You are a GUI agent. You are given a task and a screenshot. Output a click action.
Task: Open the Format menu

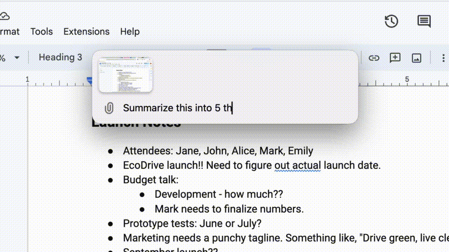point(9,31)
